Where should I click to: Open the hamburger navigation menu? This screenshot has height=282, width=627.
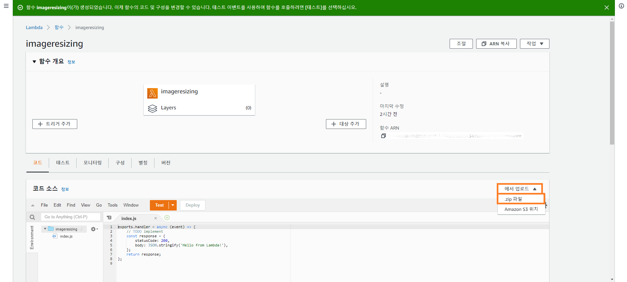coord(6,6)
